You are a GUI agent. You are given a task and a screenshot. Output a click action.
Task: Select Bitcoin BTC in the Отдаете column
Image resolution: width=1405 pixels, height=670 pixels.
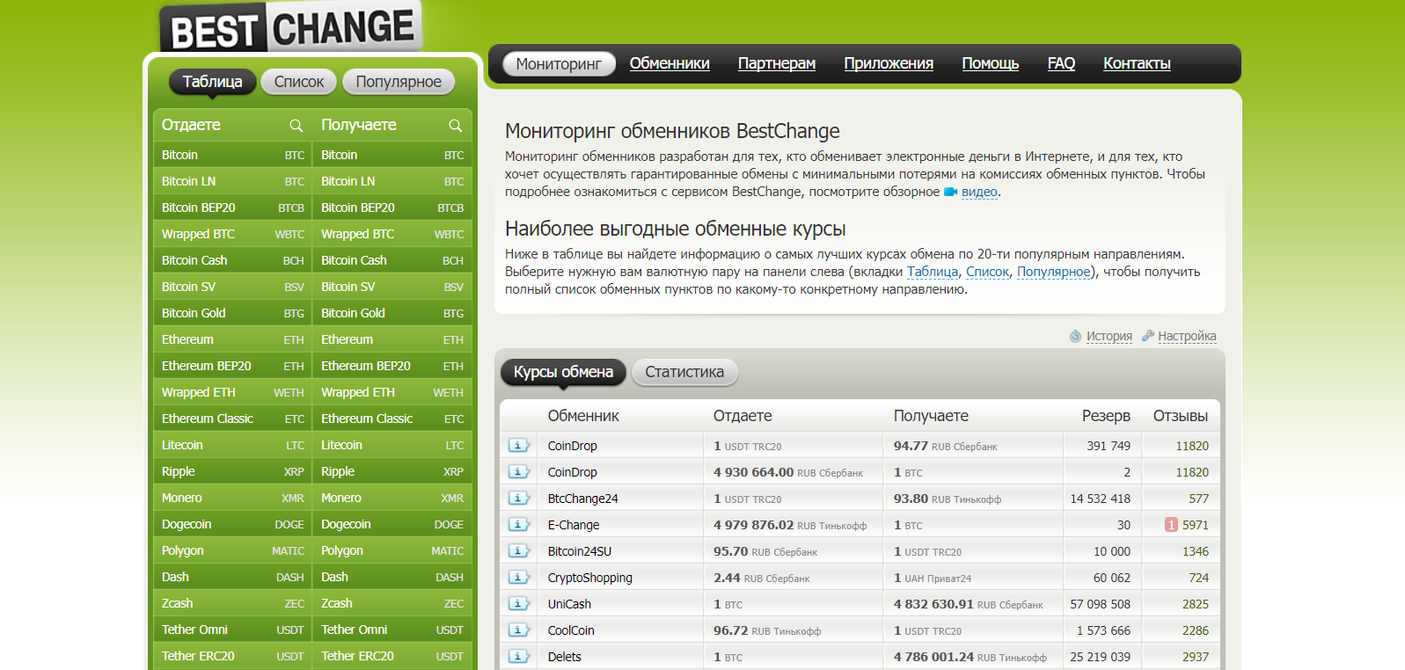click(x=233, y=155)
